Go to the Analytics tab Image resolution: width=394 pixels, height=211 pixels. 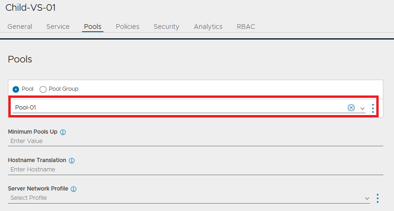point(208,27)
